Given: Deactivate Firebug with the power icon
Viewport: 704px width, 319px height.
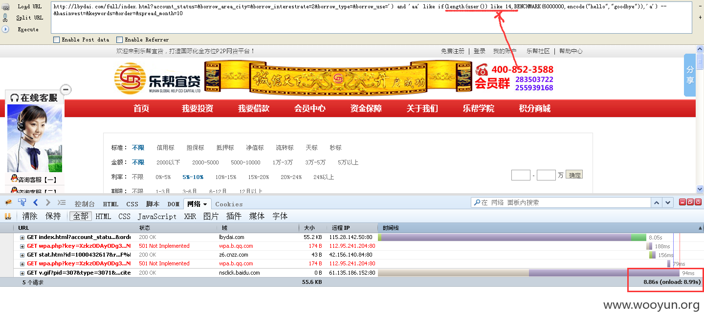Looking at the screenshot, I should 698,202.
